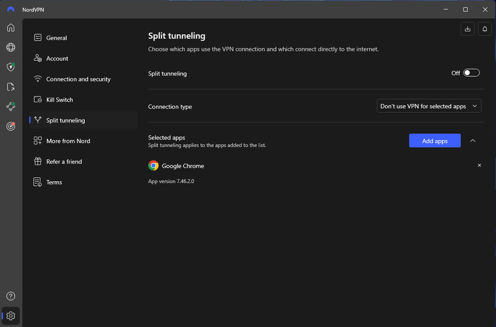Open the file sharing icon in sidebar
This screenshot has height=327, width=496.
click(x=11, y=87)
